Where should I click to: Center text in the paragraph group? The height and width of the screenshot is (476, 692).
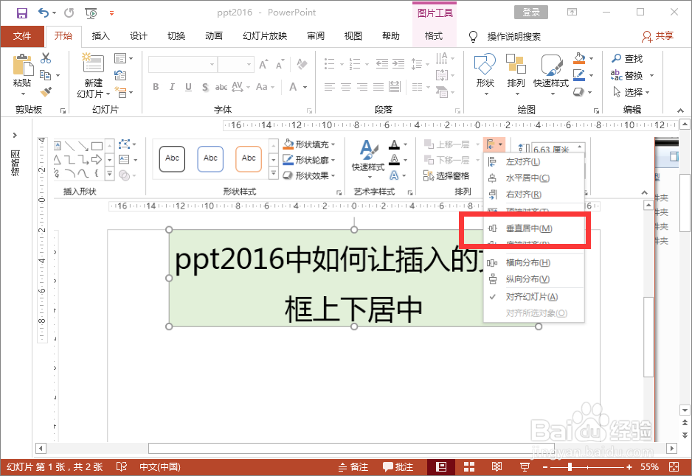(x=346, y=87)
